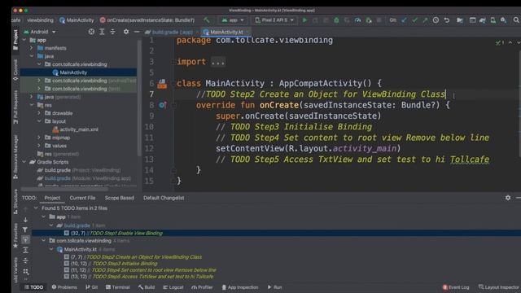Open the Android project view dropdown
Viewport: 521px width, 293px height.
(40, 32)
